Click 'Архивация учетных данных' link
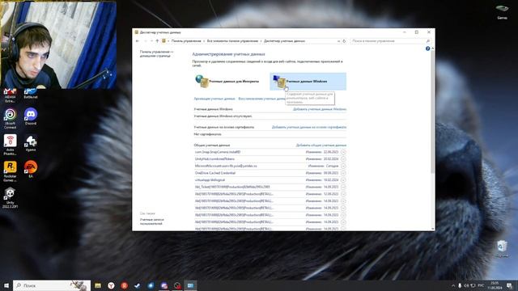518x291 pixels. tap(214, 99)
